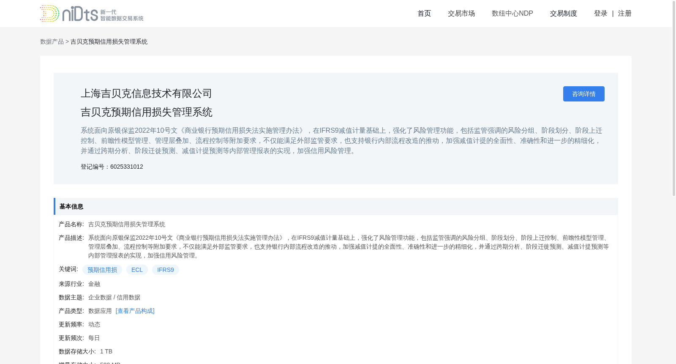The height and width of the screenshot is (364, 676).
Task: Open the 交易市场 menu item
Action: pyautogui.click(x=461, y=14)
